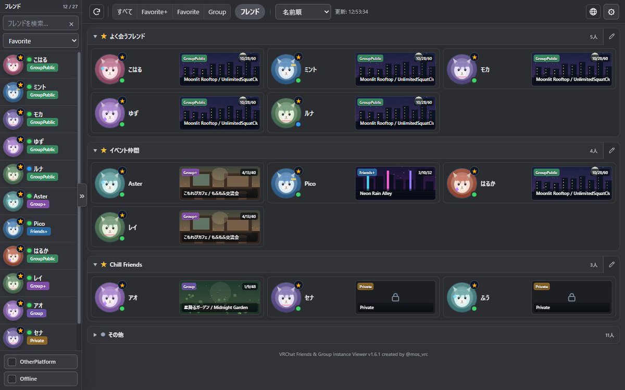Click the Friends+ badge under Pico in sidebar

(38, 231)
